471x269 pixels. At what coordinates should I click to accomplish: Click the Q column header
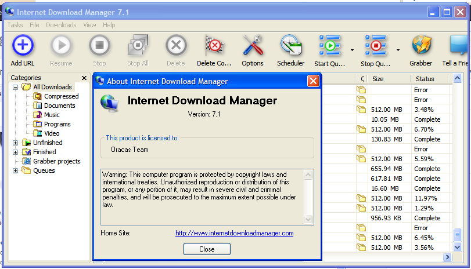[x=362, y=79]
